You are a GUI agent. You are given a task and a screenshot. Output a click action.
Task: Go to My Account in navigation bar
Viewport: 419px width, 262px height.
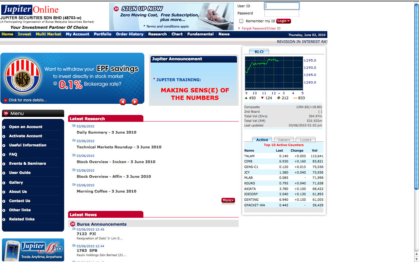pyautogui.click(x=78, y=34)
